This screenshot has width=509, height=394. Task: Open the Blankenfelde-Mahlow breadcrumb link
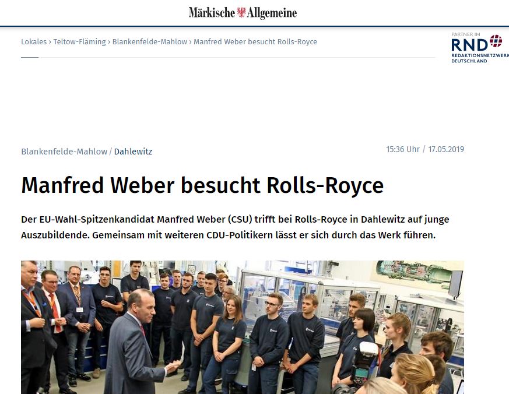(x=150, y=42)
